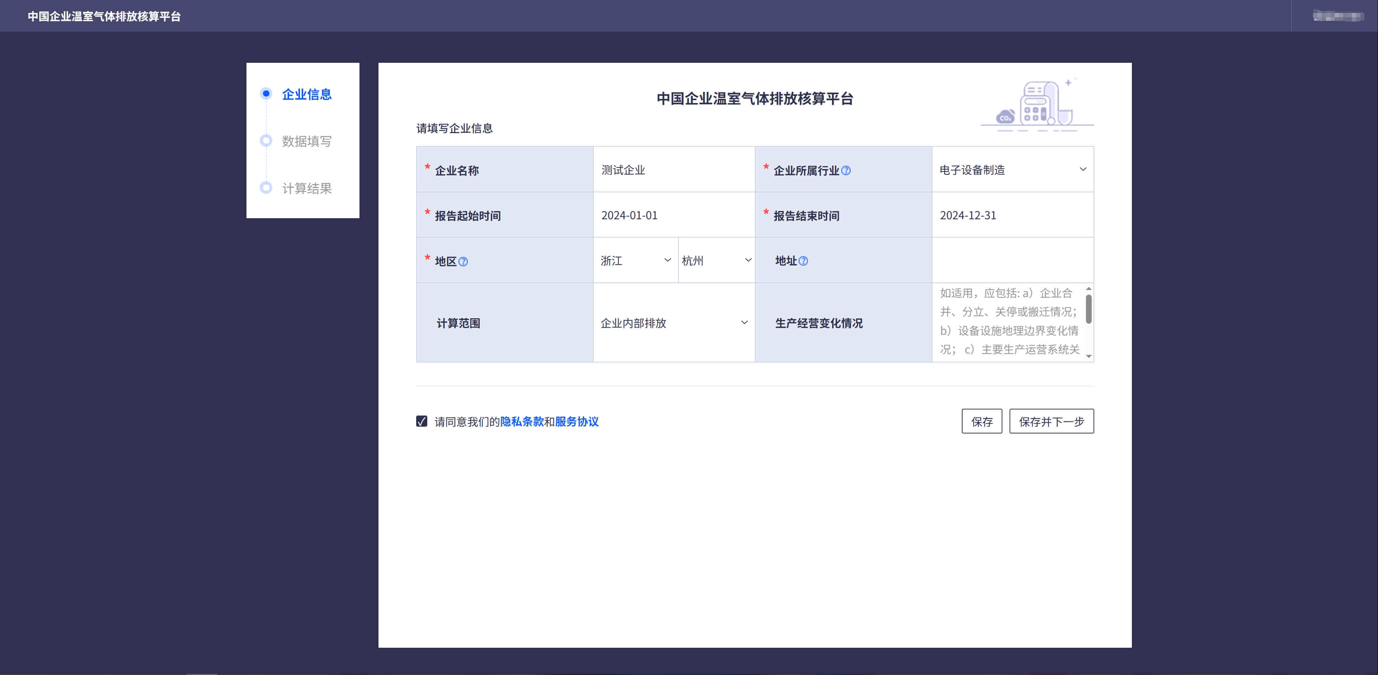Viewport: 1378px width, 675px height.
Task: Click the empty 地址 input field
Action: (x=1012, y=261)
